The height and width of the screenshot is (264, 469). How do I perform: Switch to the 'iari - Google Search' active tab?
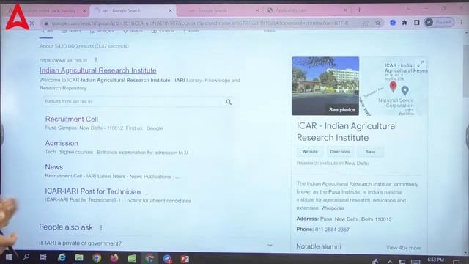133,10
